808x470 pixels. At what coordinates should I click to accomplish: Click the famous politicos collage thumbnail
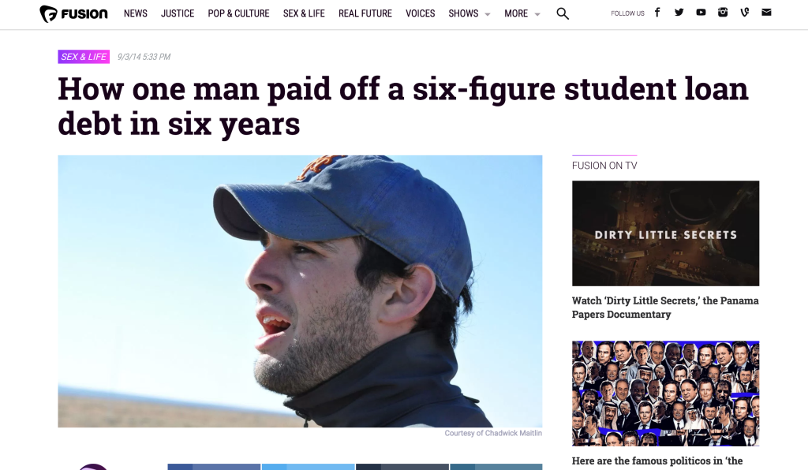point(665,394)
